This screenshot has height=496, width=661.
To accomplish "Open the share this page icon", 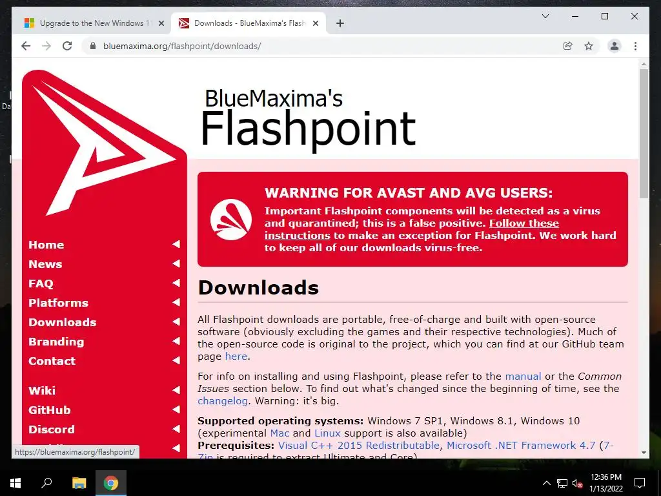I will coord(568,46).
